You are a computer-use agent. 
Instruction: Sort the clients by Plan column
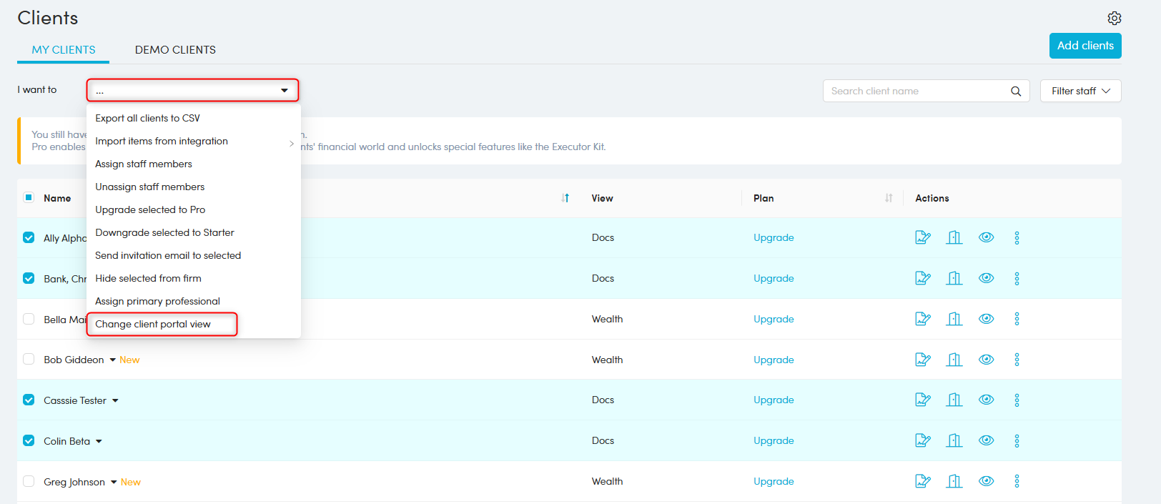888,198
